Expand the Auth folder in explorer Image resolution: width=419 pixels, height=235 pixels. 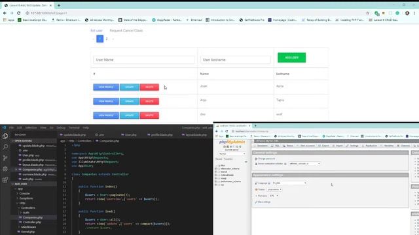[x=26, y=213]
